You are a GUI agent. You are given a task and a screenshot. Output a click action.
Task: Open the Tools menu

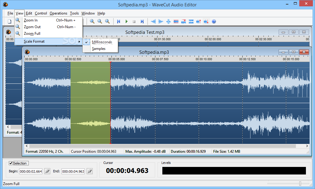point(74,13)
